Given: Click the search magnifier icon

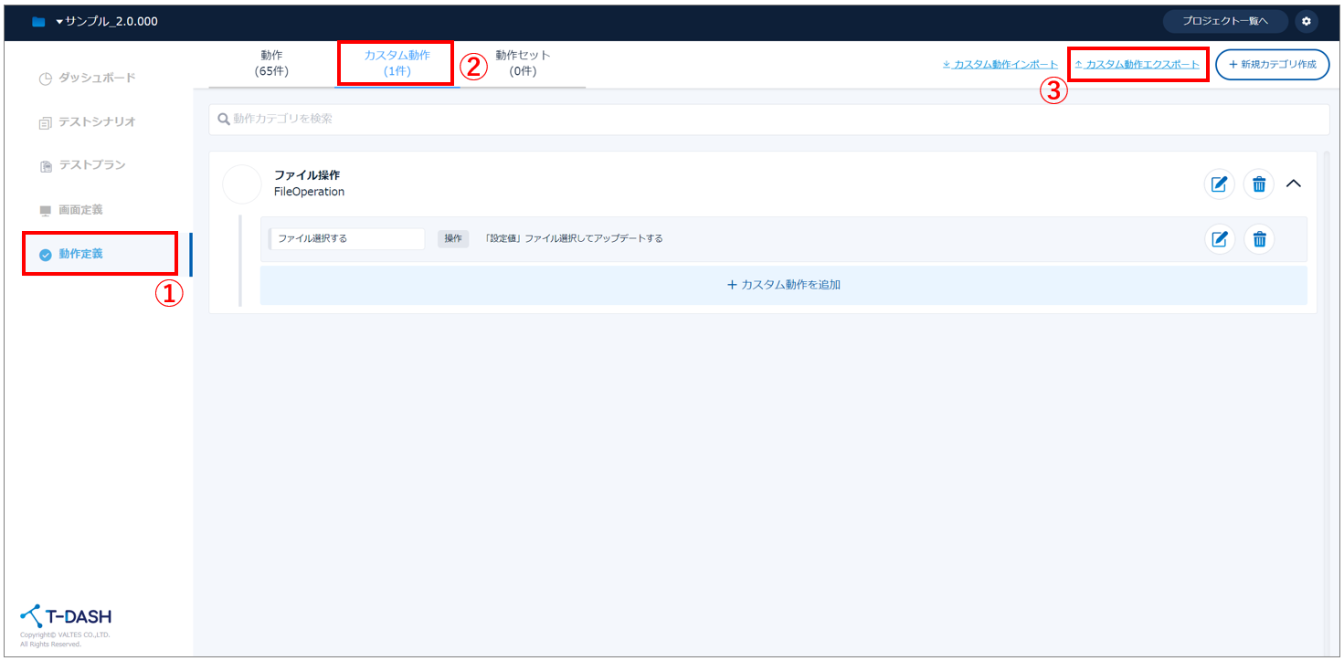Looking at the screenshot, I should (x=223, y=120).
